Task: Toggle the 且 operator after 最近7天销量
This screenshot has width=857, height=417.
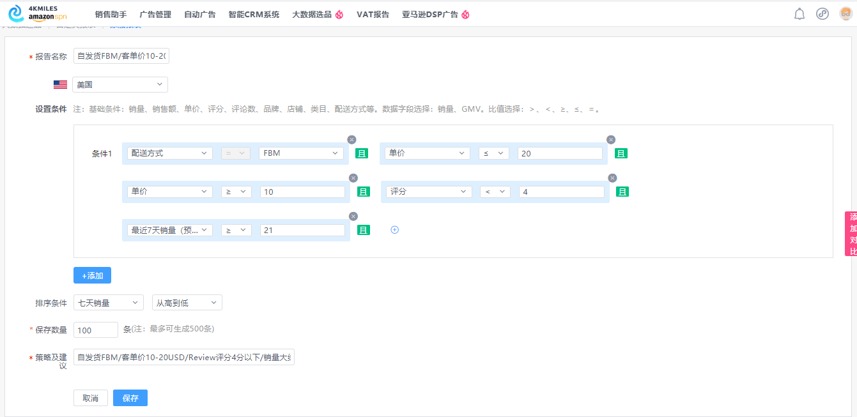Action: [x=364, y=230]
